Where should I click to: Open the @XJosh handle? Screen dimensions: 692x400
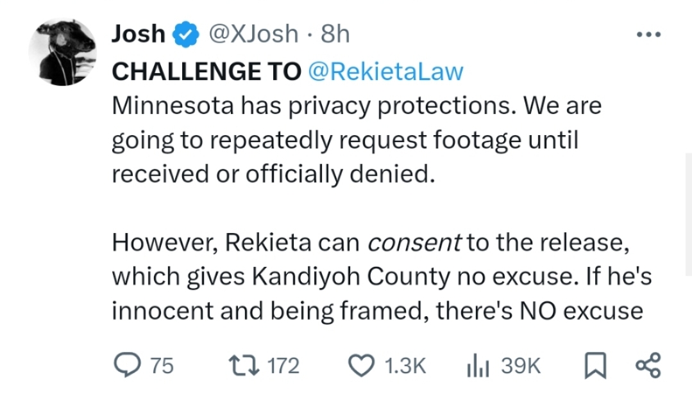point(253,35)
